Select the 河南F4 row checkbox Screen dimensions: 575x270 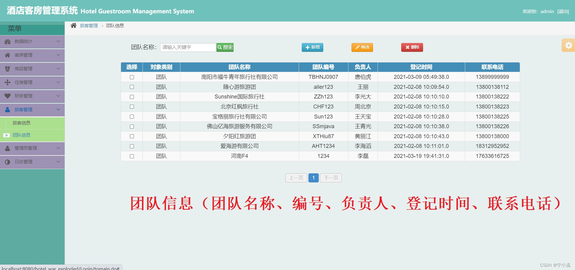tap(132, 156)
